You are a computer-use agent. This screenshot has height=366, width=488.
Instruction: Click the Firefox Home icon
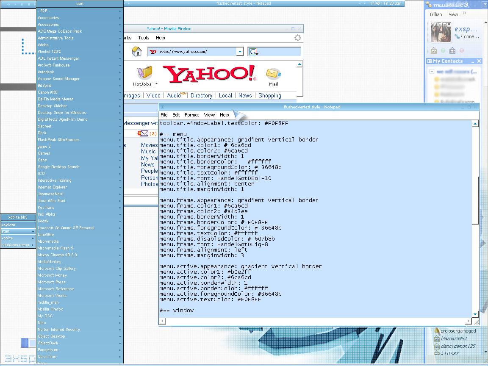click(x=136, y=51)
